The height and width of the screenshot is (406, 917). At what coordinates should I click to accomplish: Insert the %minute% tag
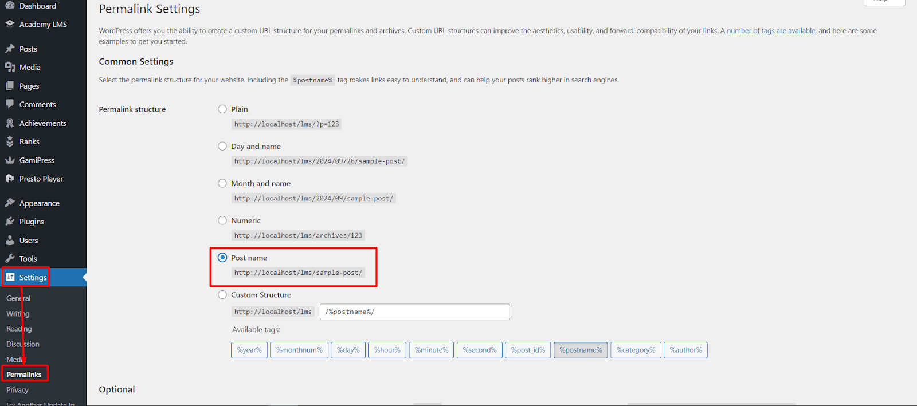pyautogui.click(x=432, y=350)
